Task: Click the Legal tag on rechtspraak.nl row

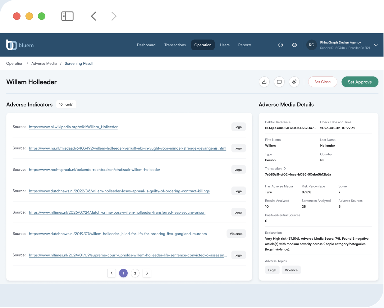Action: pyautogui.click(x=239, y=170)
